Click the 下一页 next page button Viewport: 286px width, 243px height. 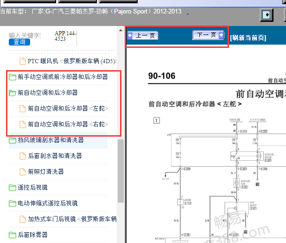[208, 35]
